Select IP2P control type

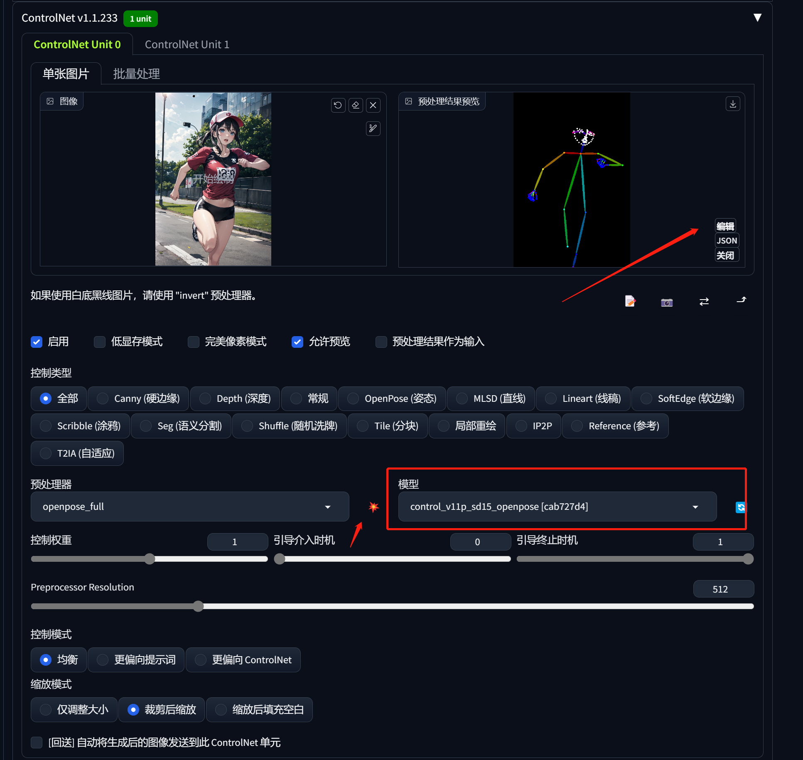click(x=534, y=426)
